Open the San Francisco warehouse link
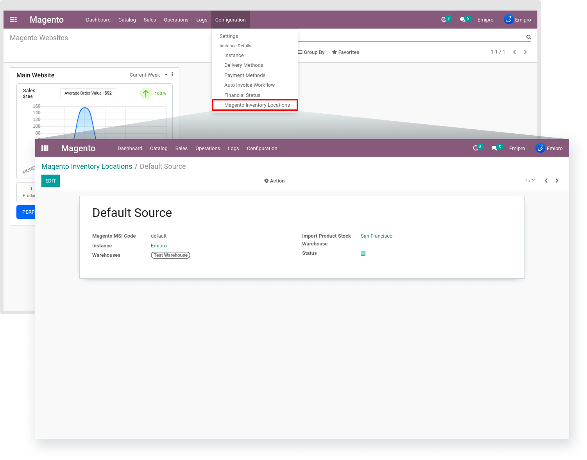587x460 pixels. (x=376, y=236)
